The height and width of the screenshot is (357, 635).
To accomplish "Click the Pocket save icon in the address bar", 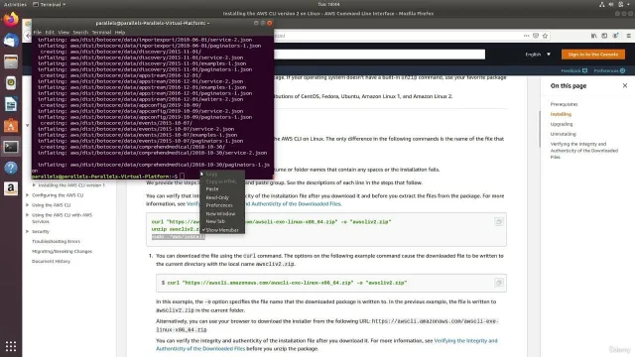I will [536, 36].
